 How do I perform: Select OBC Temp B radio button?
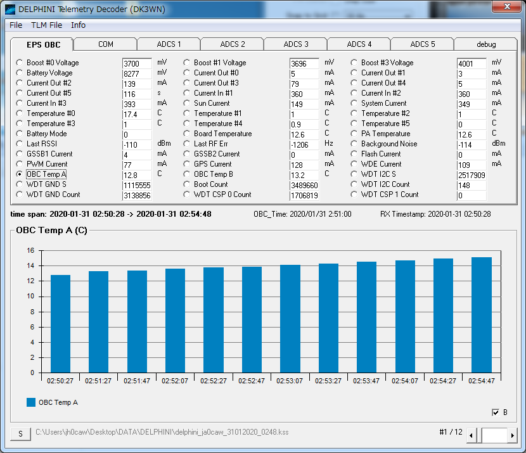click(187, 174)
